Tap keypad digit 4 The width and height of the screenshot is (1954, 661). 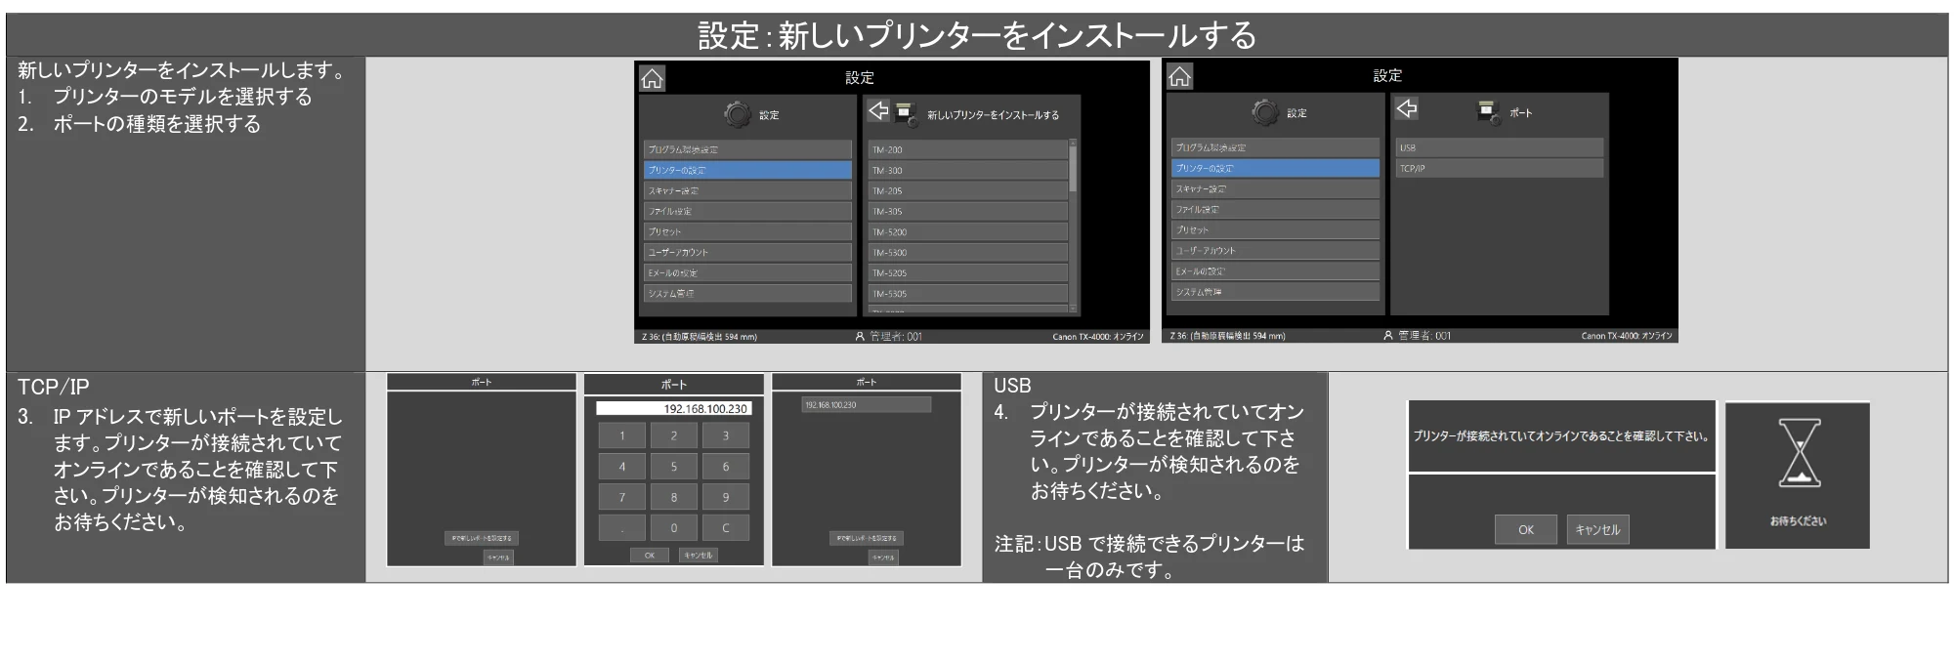[x=621, y=467]
